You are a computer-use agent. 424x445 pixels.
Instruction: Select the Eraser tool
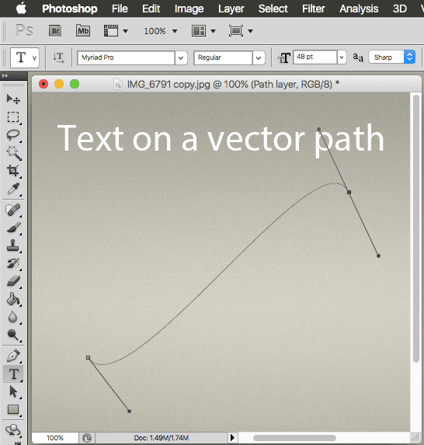[x=13, y=281]
